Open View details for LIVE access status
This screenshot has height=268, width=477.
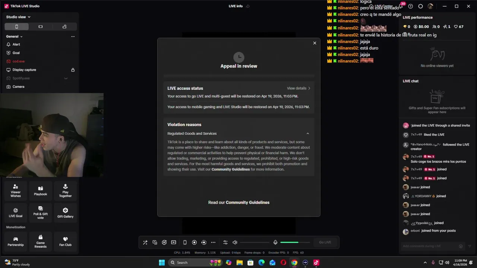(298, 88)
